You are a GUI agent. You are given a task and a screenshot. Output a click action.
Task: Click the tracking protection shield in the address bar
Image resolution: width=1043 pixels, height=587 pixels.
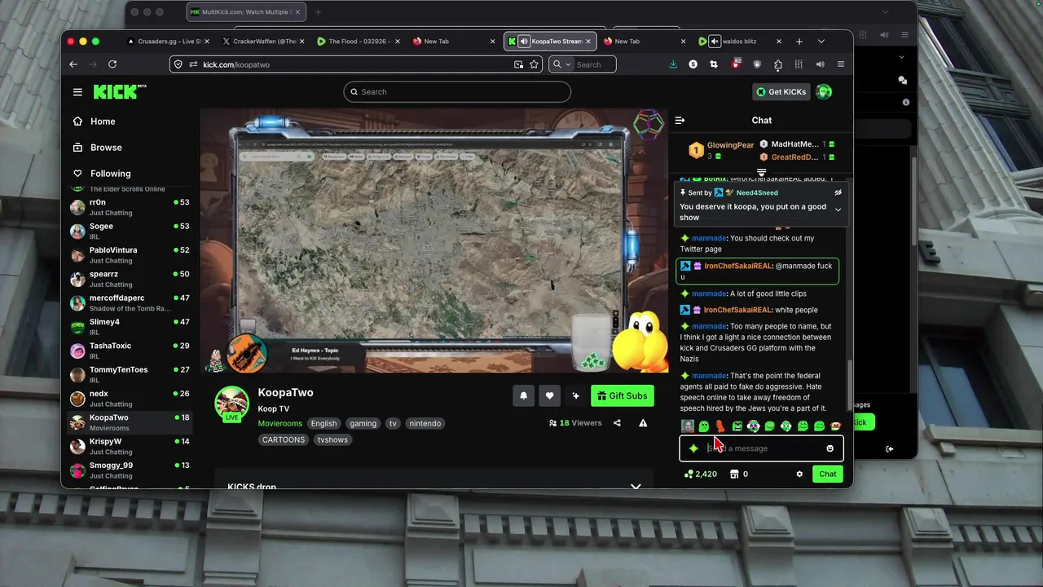click(x=178, y=64)
